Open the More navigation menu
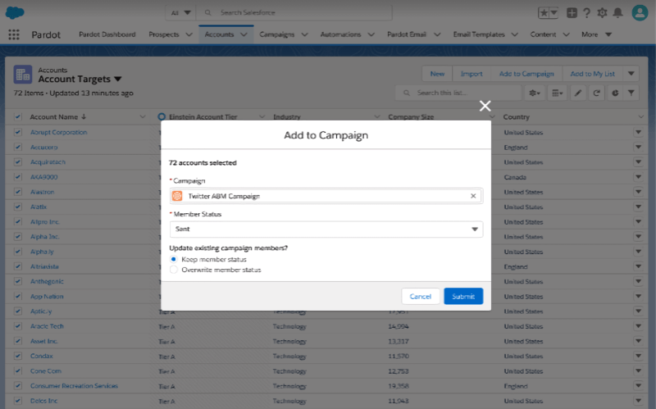The height and width of the screenshot is (409, 656). 596,34
